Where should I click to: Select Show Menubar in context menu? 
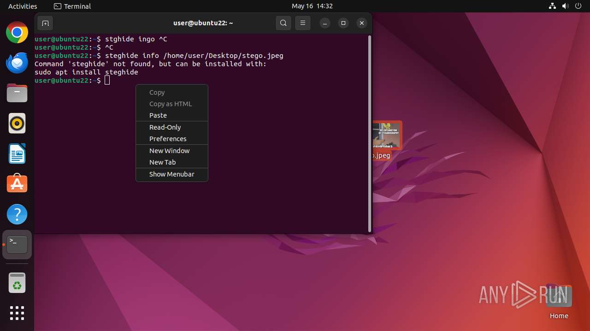pyautogui.click(x=172, y=174)
